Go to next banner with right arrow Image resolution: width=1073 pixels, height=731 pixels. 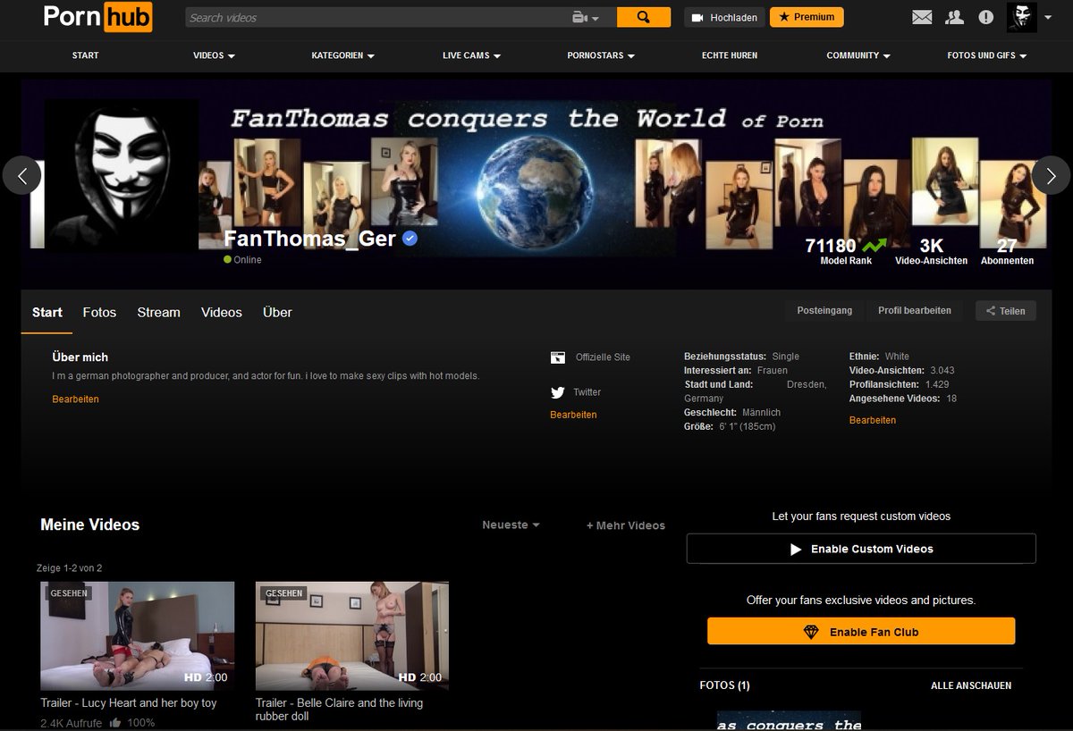coord(1051,175)
